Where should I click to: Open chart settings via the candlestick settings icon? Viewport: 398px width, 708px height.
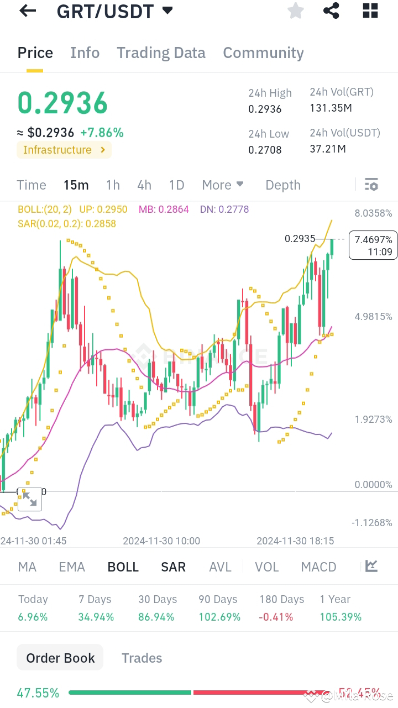[x=371, y=185]
